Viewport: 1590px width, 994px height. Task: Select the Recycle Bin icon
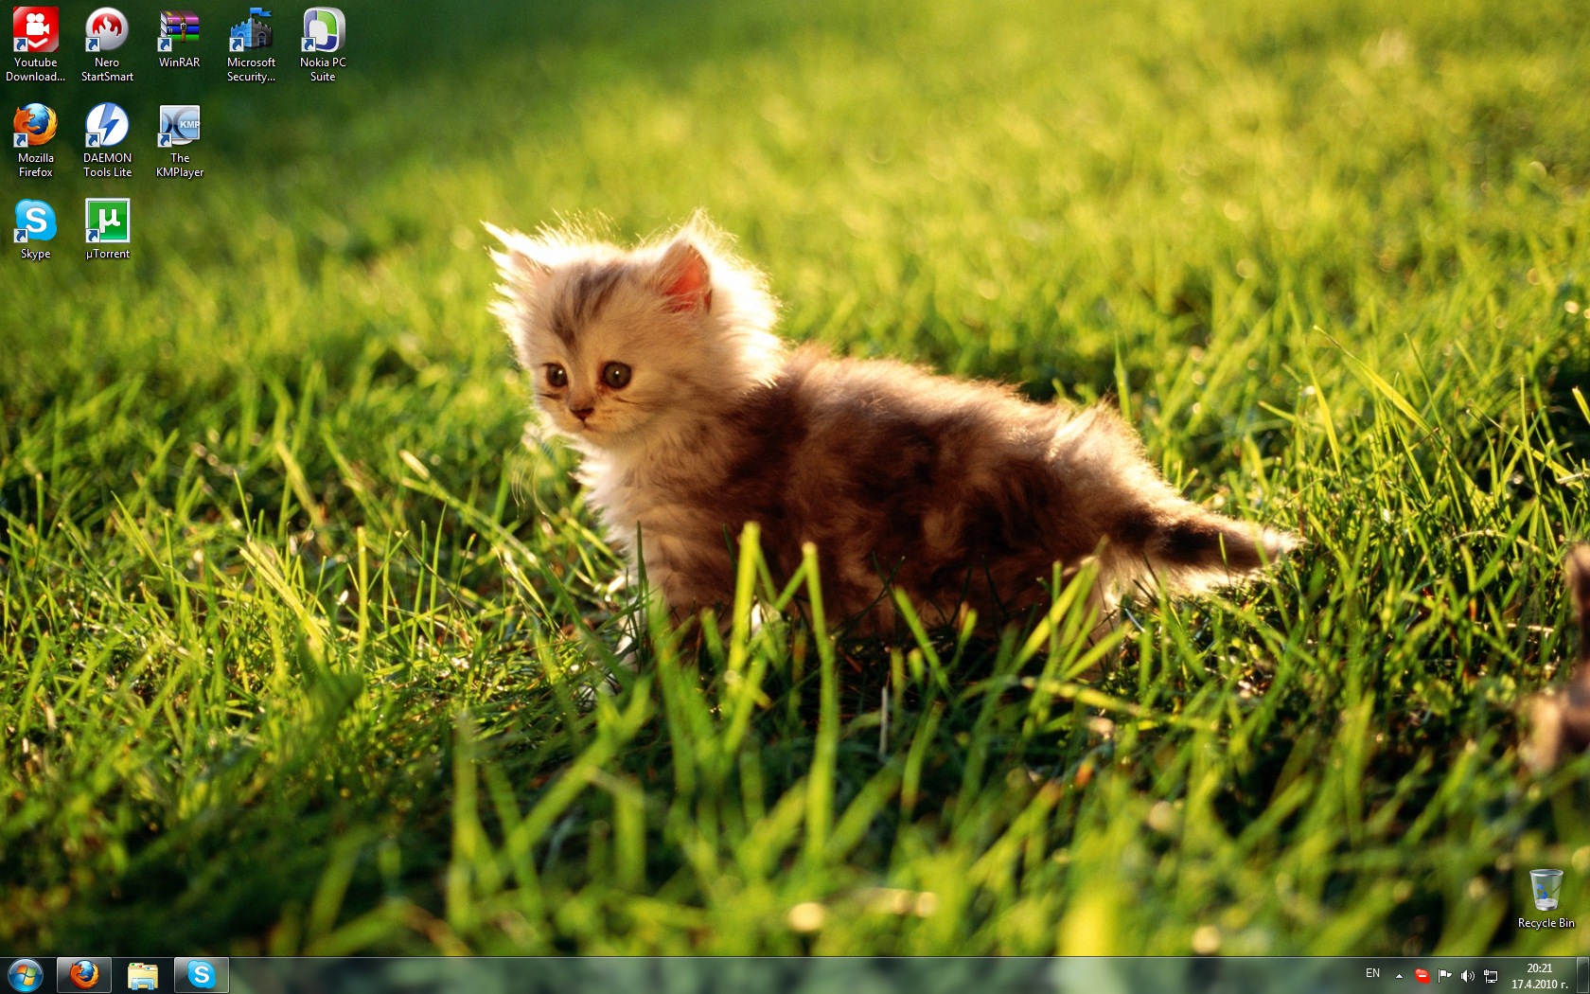(x=1546, y=898)
